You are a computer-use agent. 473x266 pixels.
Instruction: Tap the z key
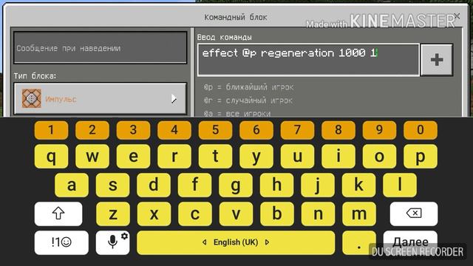[113, 214]
